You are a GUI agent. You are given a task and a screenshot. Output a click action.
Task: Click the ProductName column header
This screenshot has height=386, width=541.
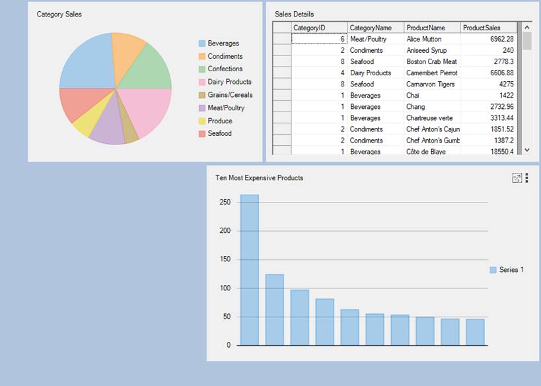[x=432, y=28]
